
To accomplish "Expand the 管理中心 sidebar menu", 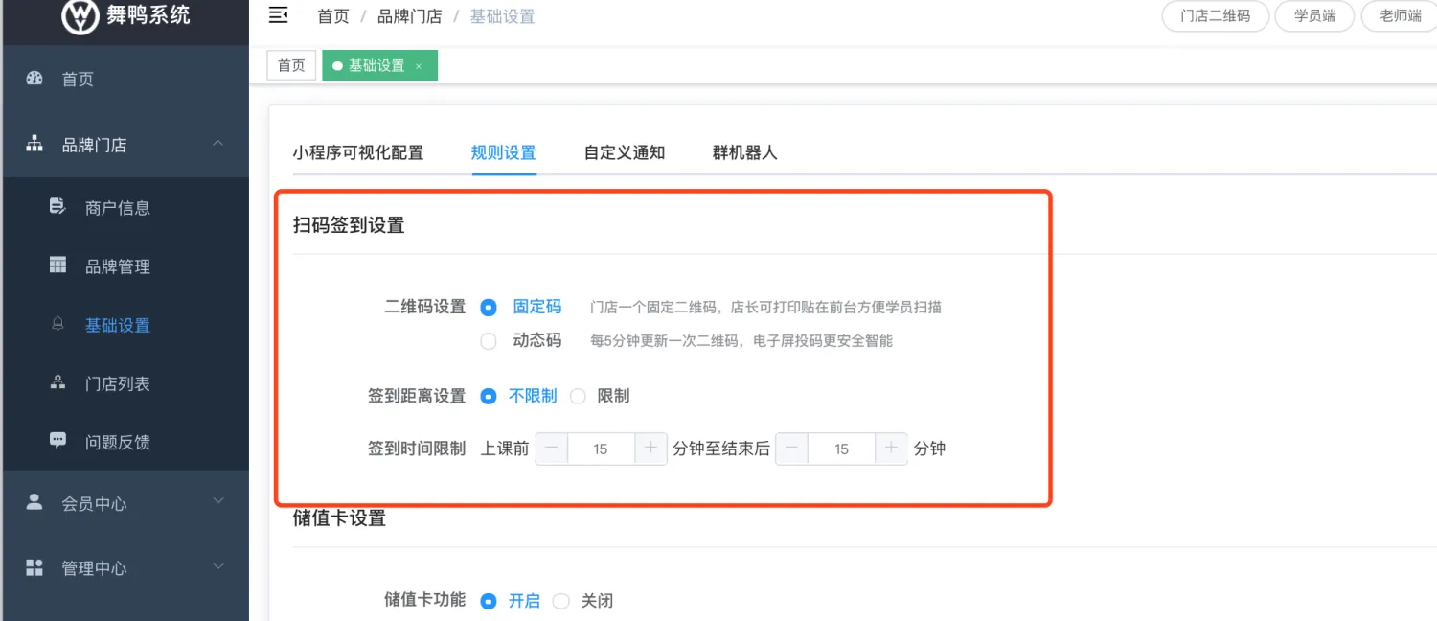I will pos(218,566).
